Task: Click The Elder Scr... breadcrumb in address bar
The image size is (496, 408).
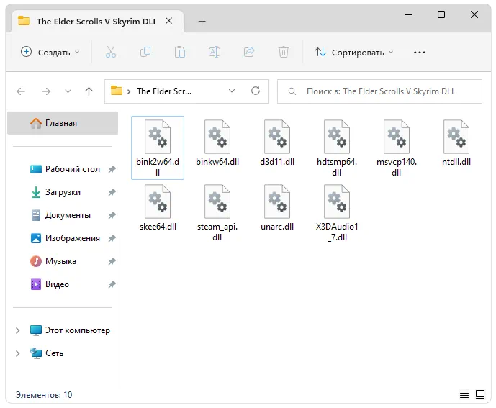Action: (x=164, y=91)
